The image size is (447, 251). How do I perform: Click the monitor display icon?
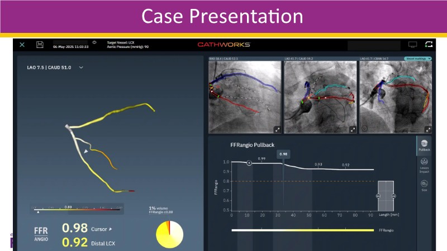(413, 45)
